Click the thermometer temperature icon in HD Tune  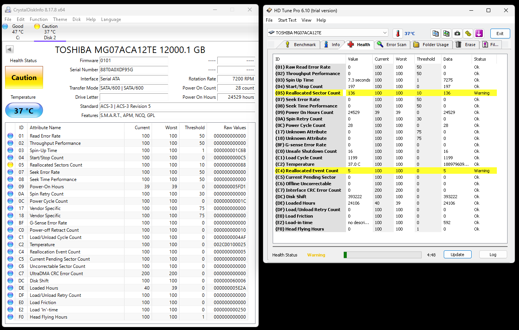click(x=398, y=34)
